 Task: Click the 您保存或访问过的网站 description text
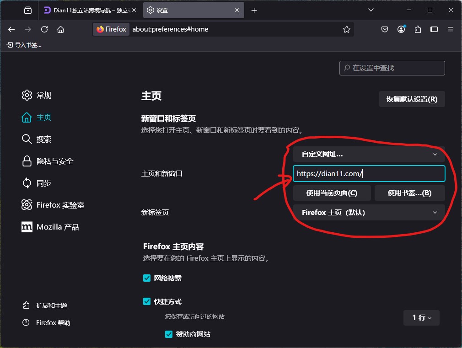pyautogui.click(x=195, y=316)
